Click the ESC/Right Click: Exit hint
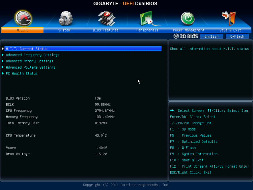The height and width of the screenshot is (190, 253). (190, 173)
